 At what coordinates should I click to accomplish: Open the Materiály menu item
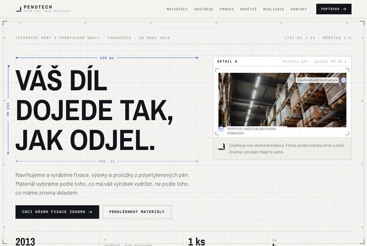[x=177, y=9]
